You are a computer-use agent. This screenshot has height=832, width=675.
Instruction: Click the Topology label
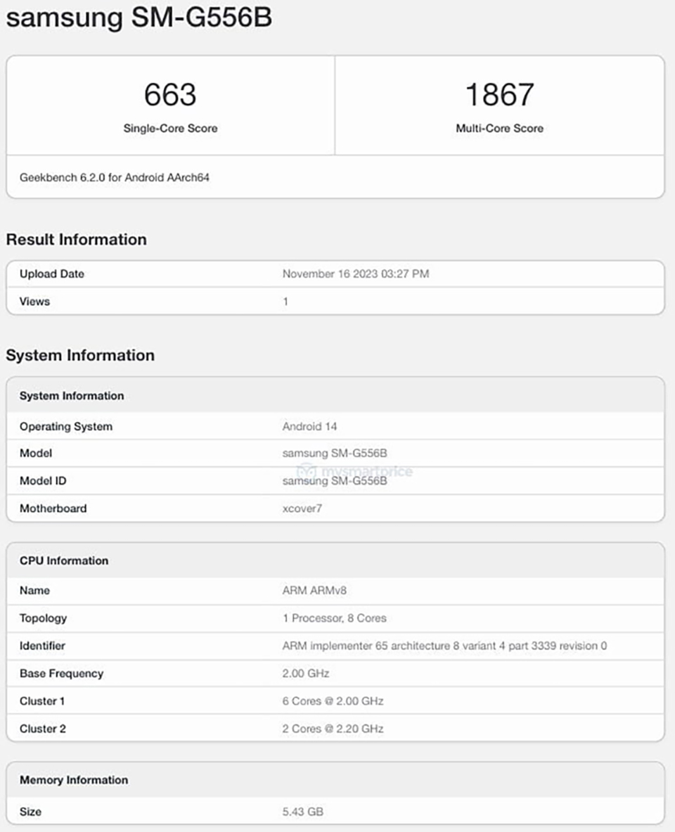43,618
